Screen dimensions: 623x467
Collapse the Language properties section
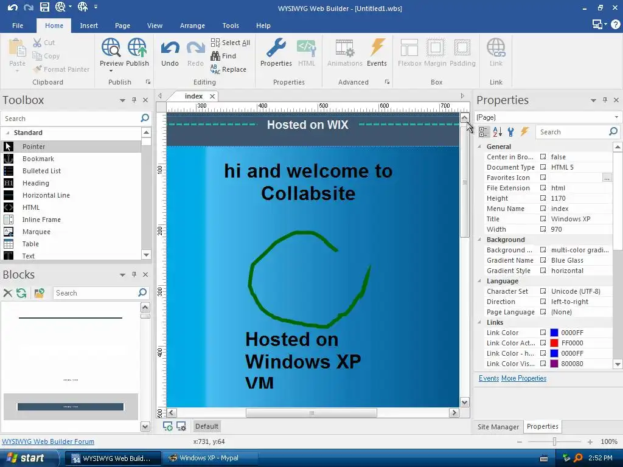click(479, 281)
